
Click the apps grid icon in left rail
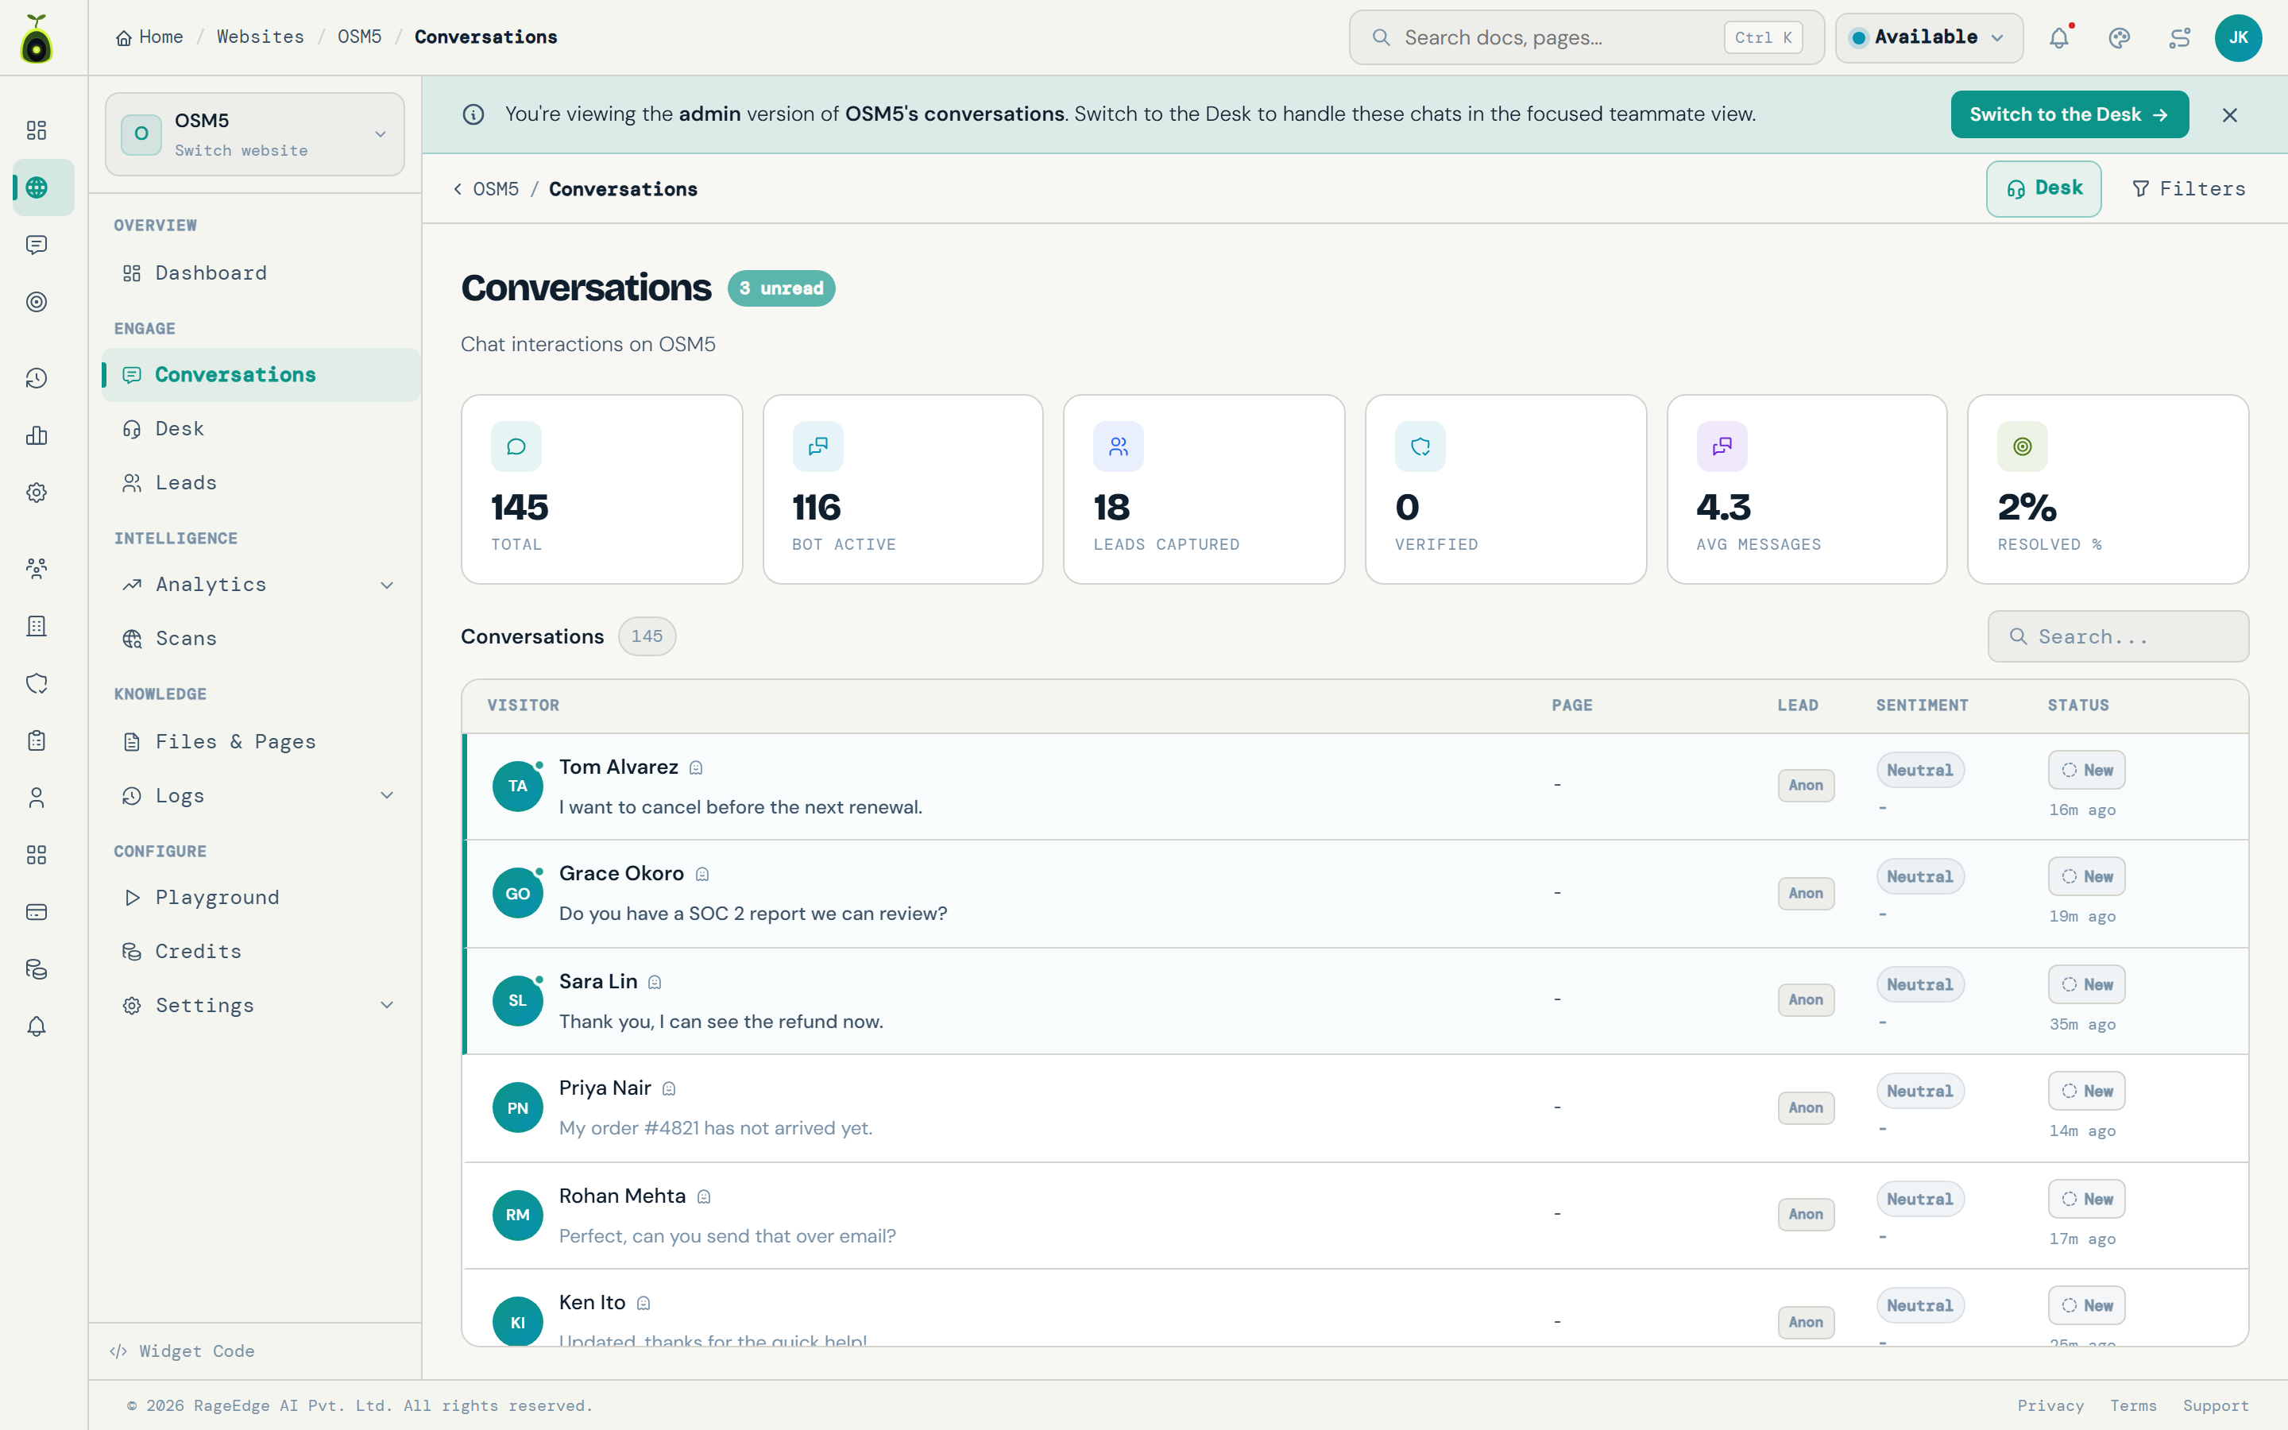tap(36, 855)
